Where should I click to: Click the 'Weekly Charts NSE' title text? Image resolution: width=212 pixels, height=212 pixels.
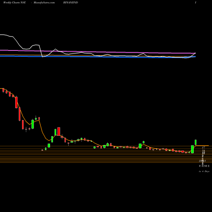(14, 3)
